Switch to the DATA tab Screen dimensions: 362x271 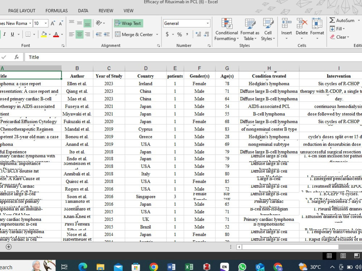[83, 10]
